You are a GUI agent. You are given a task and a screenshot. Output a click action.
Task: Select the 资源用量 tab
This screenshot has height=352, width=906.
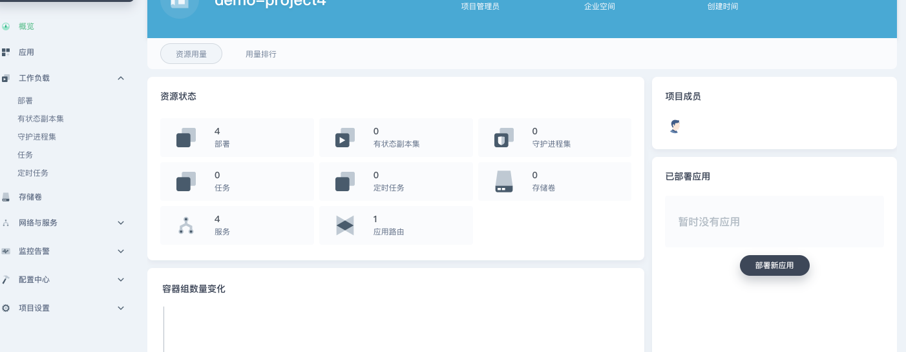pyautogui.click(x=191, y=54)
